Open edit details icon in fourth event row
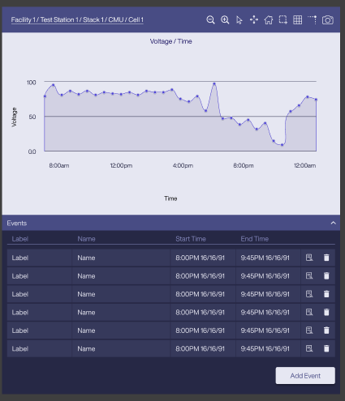This screenshot has height=401, width=345. pos(309,312)
